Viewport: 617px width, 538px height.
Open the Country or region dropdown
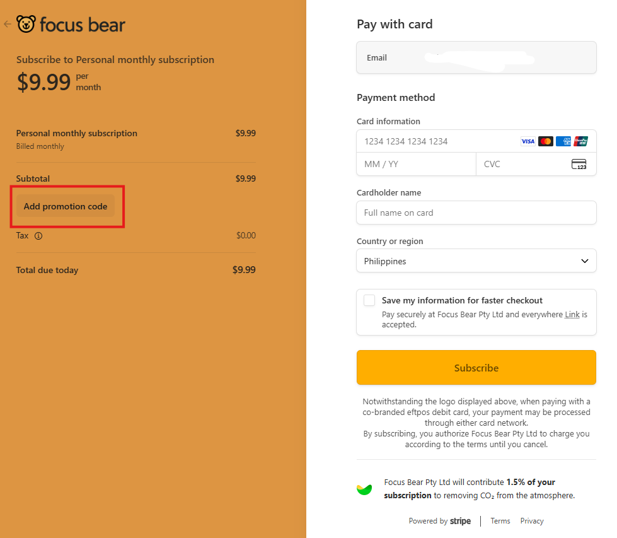click(476, 261)
